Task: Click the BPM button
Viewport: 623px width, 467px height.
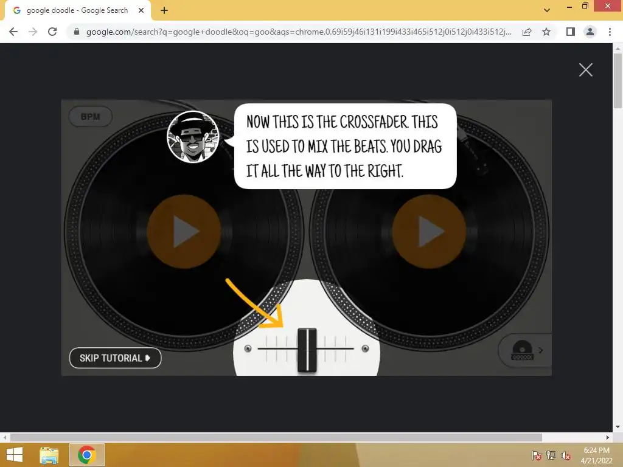Action: (91, 117)
